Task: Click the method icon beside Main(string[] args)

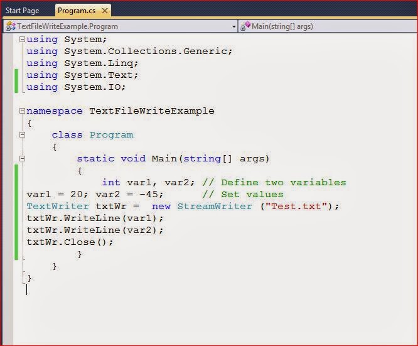Action: click(245, 26)
